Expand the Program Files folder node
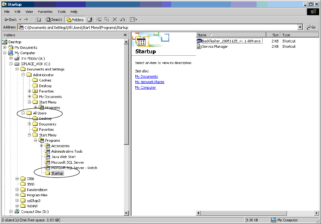Viewport: 321px width, 224px height. 17,195
